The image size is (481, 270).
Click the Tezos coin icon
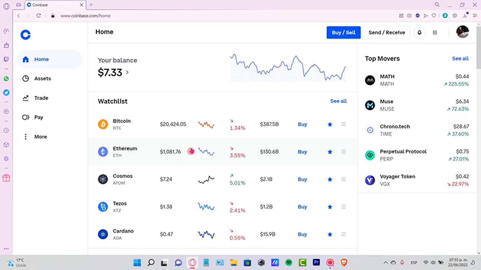[103, 207]
